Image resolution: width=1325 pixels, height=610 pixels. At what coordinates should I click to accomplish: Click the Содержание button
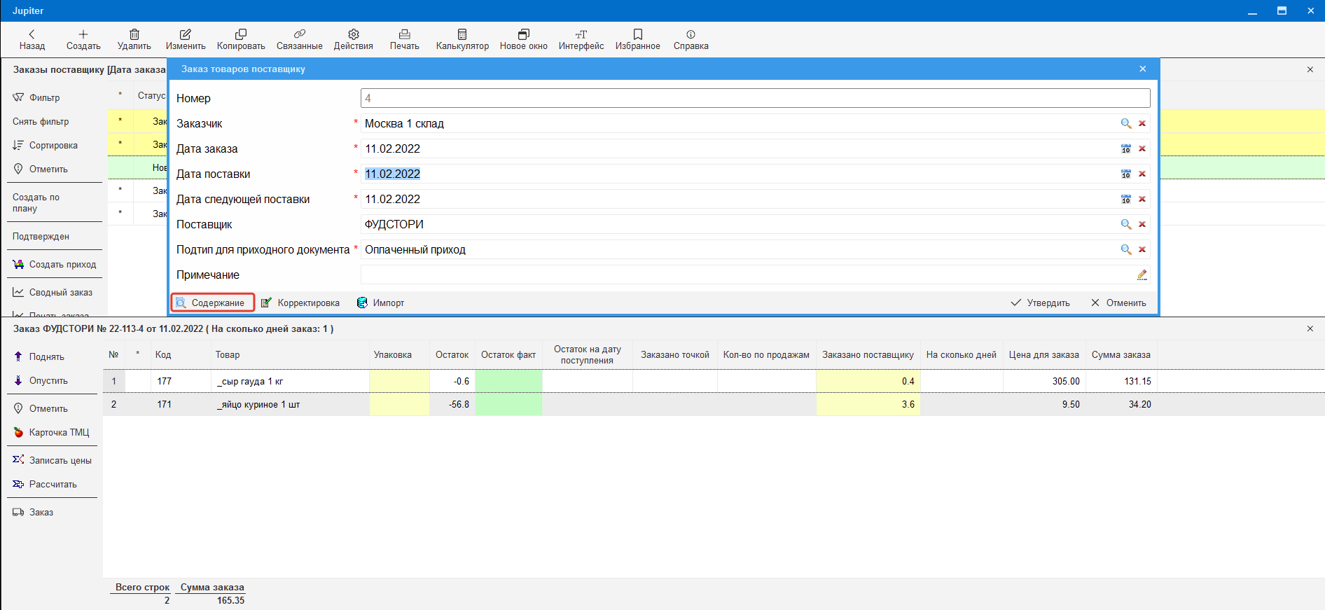click(212, 303)
